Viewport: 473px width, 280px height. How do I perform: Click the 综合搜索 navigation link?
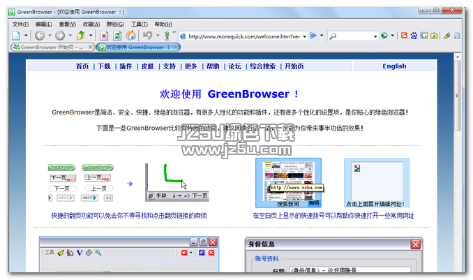point(262,66)
